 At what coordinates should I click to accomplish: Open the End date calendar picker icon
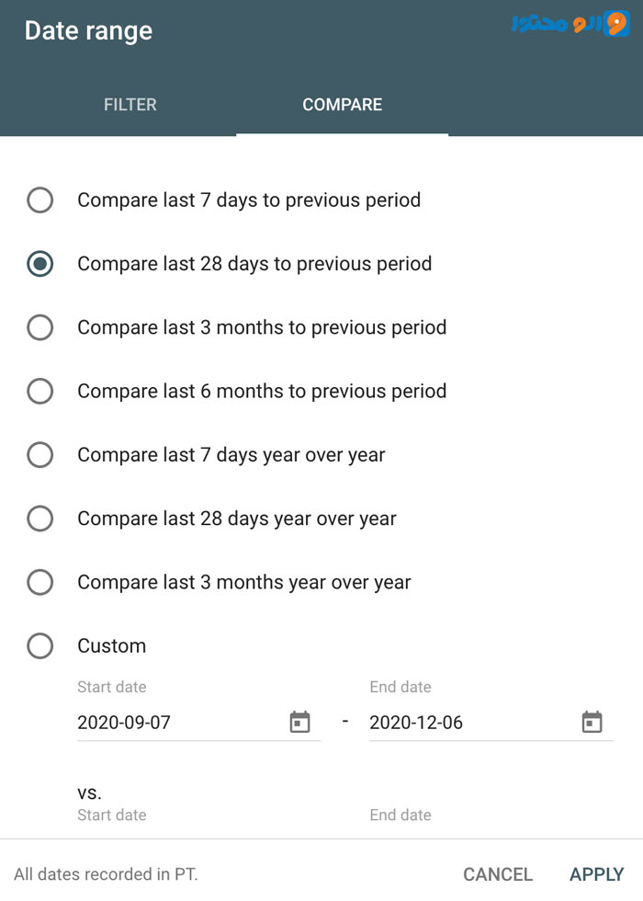click(592, 723)
